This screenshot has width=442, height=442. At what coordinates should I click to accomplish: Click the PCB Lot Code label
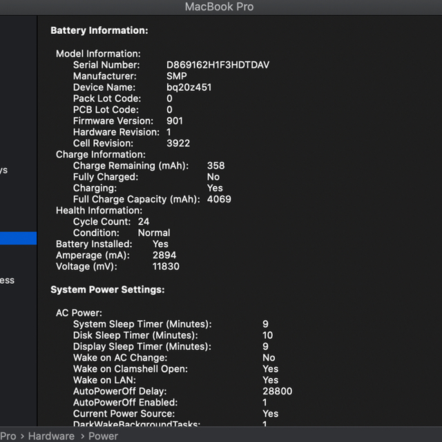106,110
